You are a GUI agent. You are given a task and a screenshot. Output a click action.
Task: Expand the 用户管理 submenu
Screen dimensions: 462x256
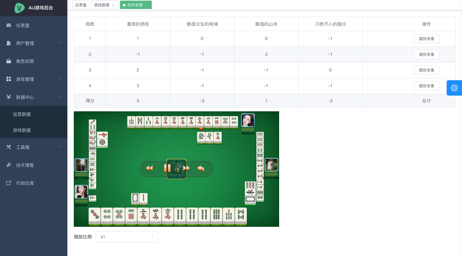(x=59, y=43)
